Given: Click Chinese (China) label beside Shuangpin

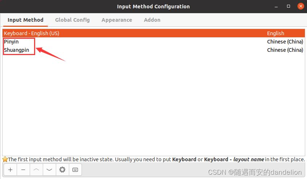Looking at the screenshot, I should tap(285, 50).
